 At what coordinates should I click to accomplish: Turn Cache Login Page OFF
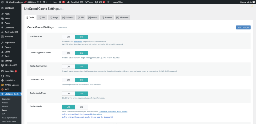(68, 94)
